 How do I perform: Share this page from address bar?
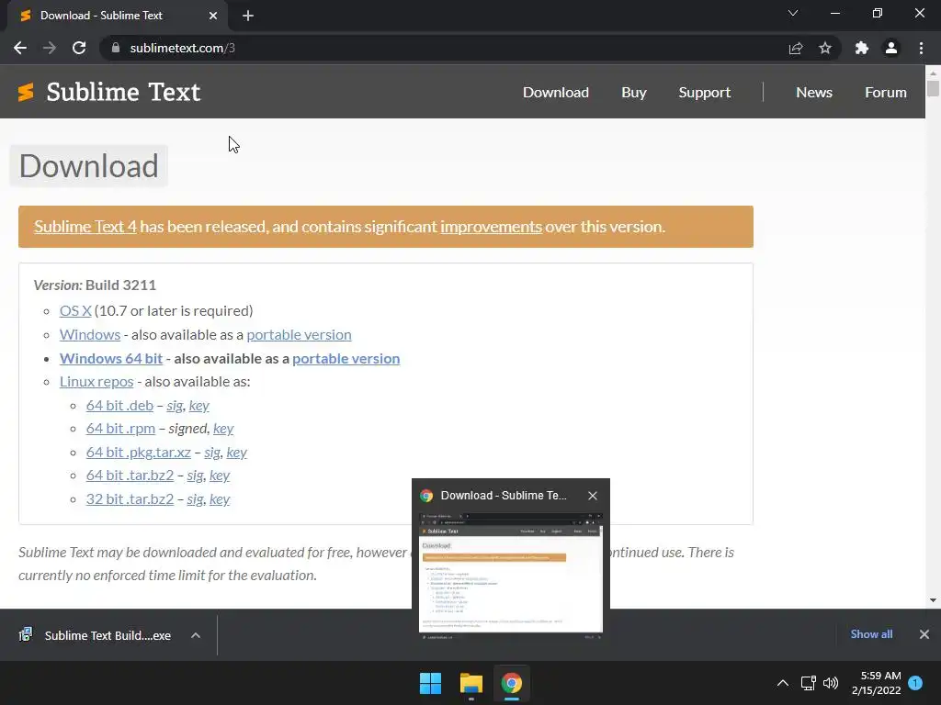tap(796, 48)
